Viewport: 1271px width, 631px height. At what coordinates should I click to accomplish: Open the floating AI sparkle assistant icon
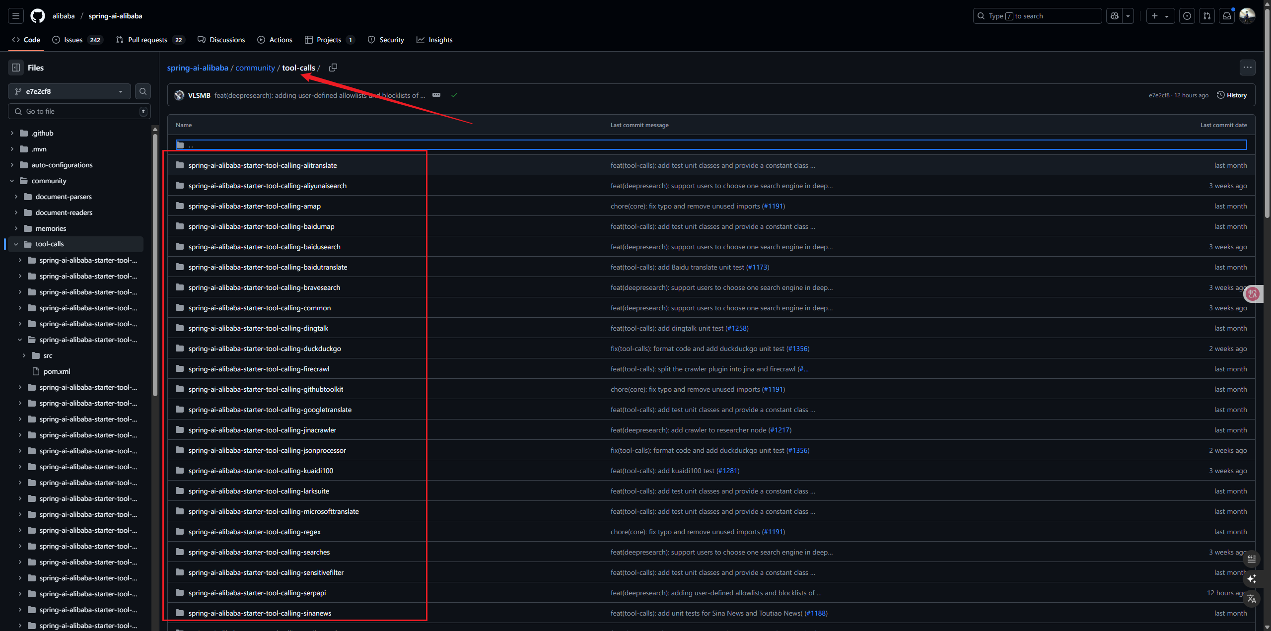1252,579
